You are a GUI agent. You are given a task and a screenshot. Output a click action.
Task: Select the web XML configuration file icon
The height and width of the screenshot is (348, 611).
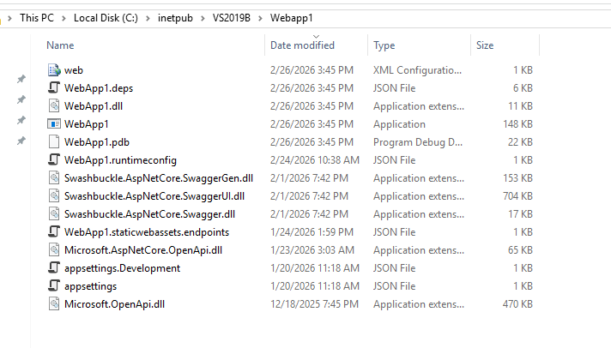54,70
